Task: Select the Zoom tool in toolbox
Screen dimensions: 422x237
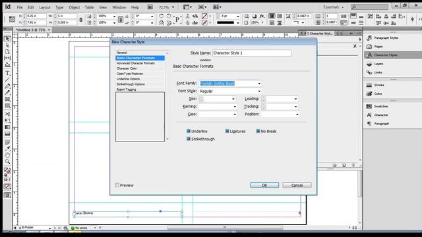Action: (x=7, y=161)
